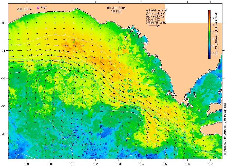This screenshot has height=167, width=228.
Task: Click the 'Altimetric sealevel' legend text
Action: tap(156, 10)
